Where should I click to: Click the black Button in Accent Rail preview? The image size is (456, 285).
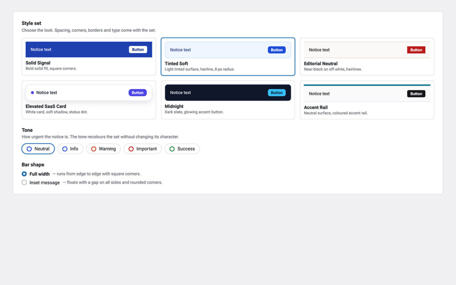416,94
